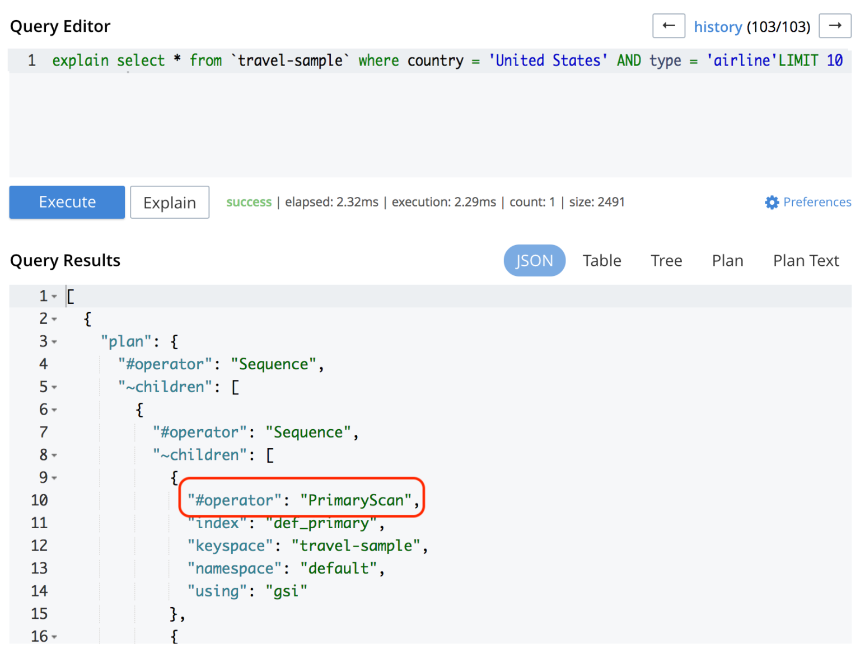This screenshot has height=653, width=860.
Task: Collapse the sequence object on line 6
Action: (x=53, y=409)
